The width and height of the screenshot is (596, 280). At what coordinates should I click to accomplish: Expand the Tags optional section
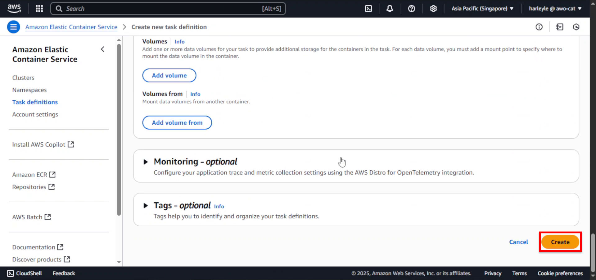tap(146, 206)
